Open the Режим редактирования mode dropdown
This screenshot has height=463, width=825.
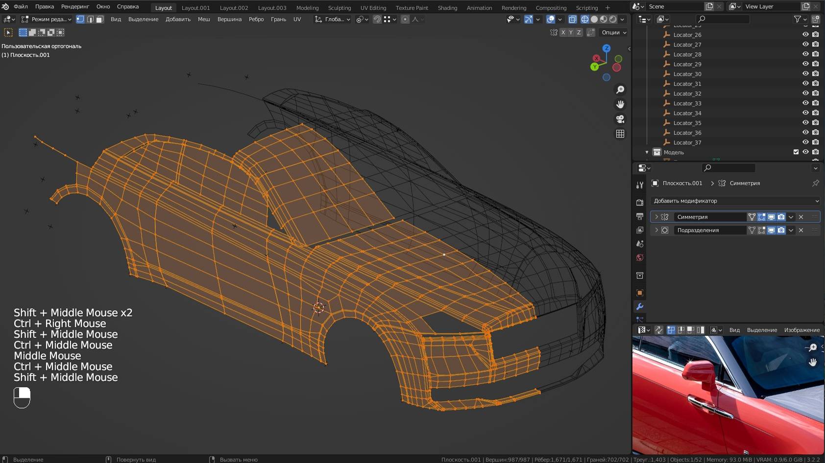click(x=47, y=19)
